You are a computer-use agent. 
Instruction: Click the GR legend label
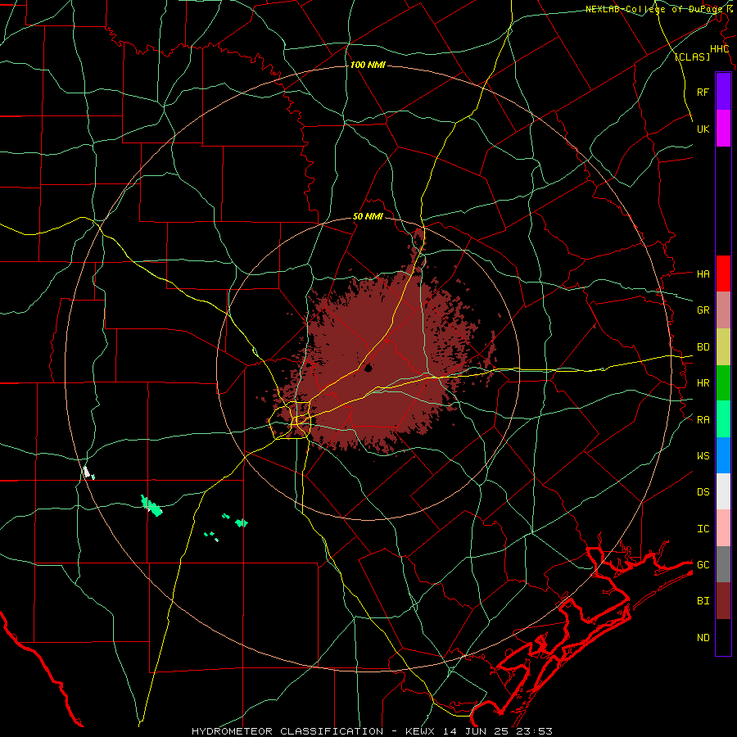[x=703, y=310]
